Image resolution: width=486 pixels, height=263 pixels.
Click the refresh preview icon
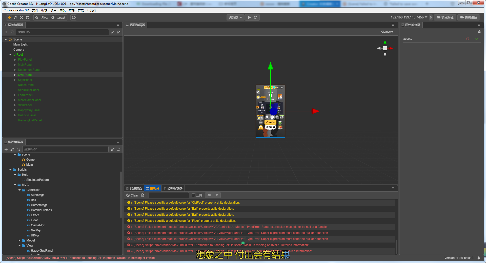255,17
